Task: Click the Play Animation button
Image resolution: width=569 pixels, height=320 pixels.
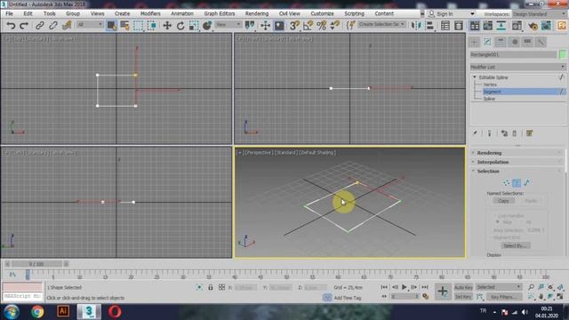Action: (405, 287)
